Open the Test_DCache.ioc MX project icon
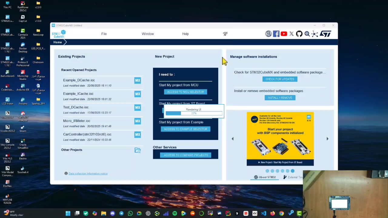This screenshot has height=218, width=388. click(138, 107)
